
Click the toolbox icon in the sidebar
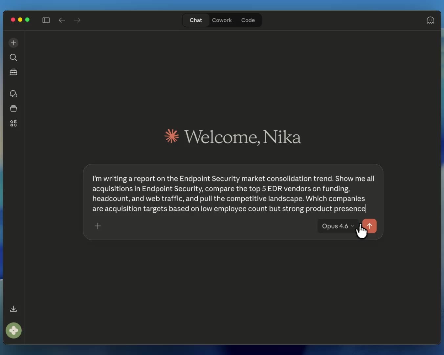coord(13,72)
